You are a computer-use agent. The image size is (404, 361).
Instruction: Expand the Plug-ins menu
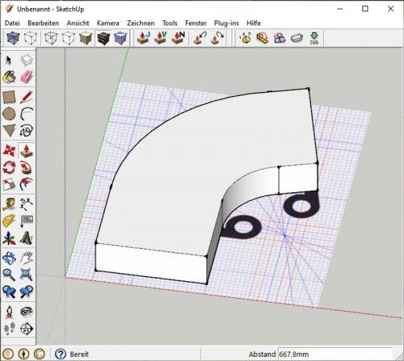click(x=226, y=23)
